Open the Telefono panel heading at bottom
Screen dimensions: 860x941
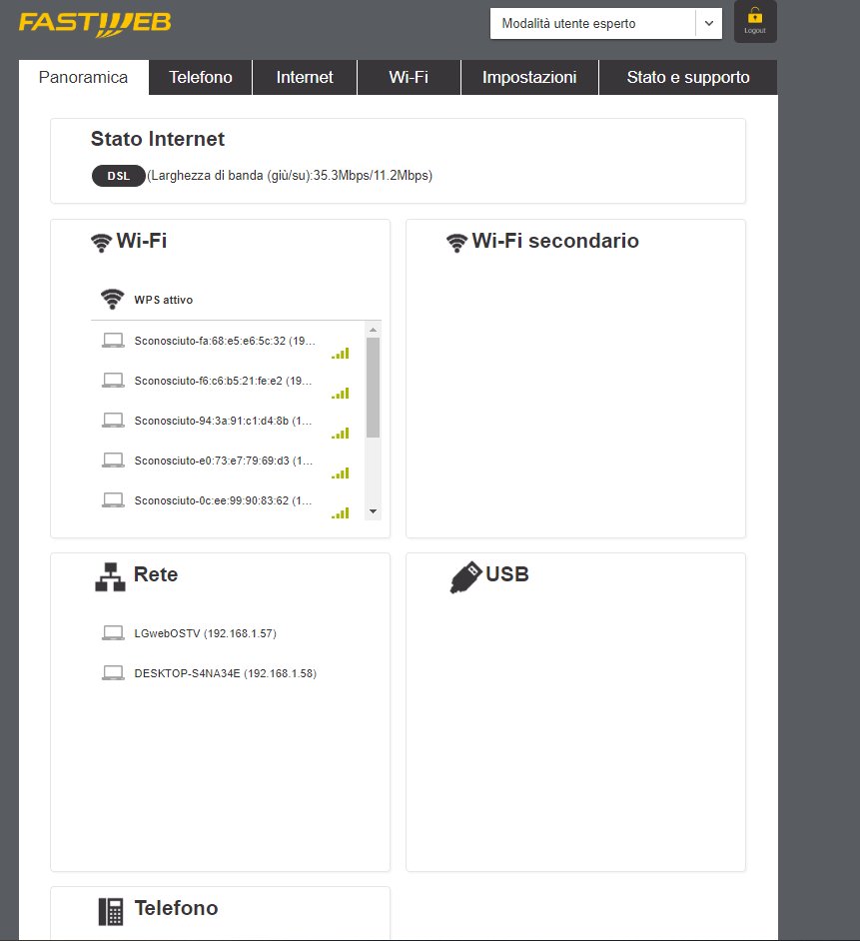pos(176,908)
